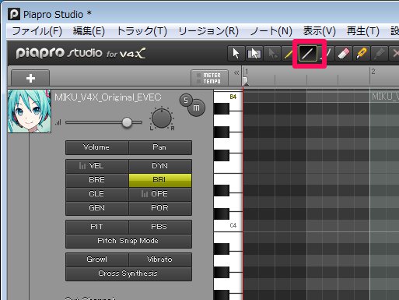Toggle the METER TEMPO display

209,78
